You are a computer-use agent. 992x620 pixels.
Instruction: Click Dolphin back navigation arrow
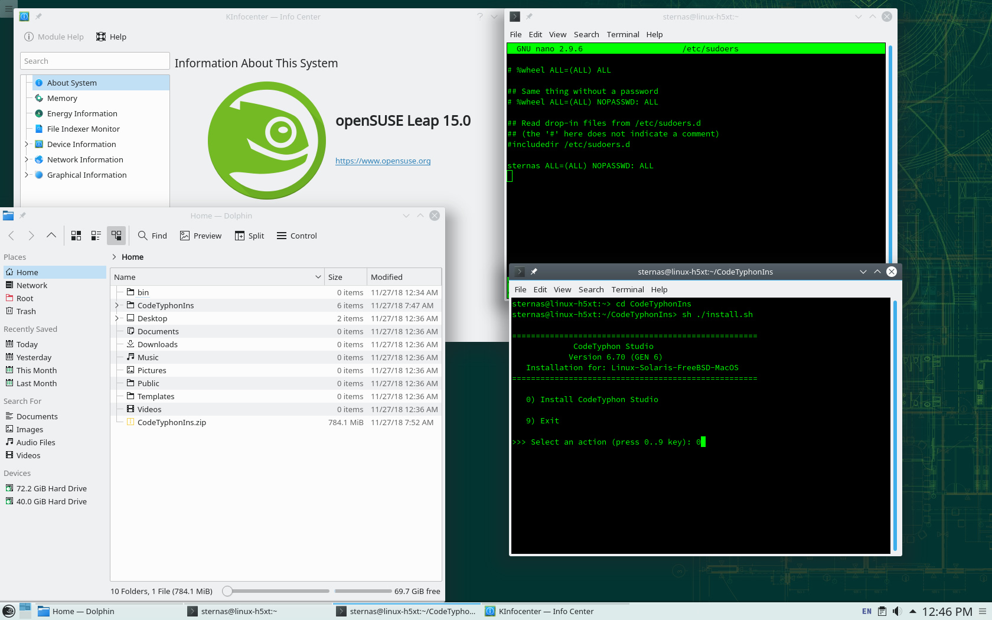pyautogui.click(x=11, y=236)
